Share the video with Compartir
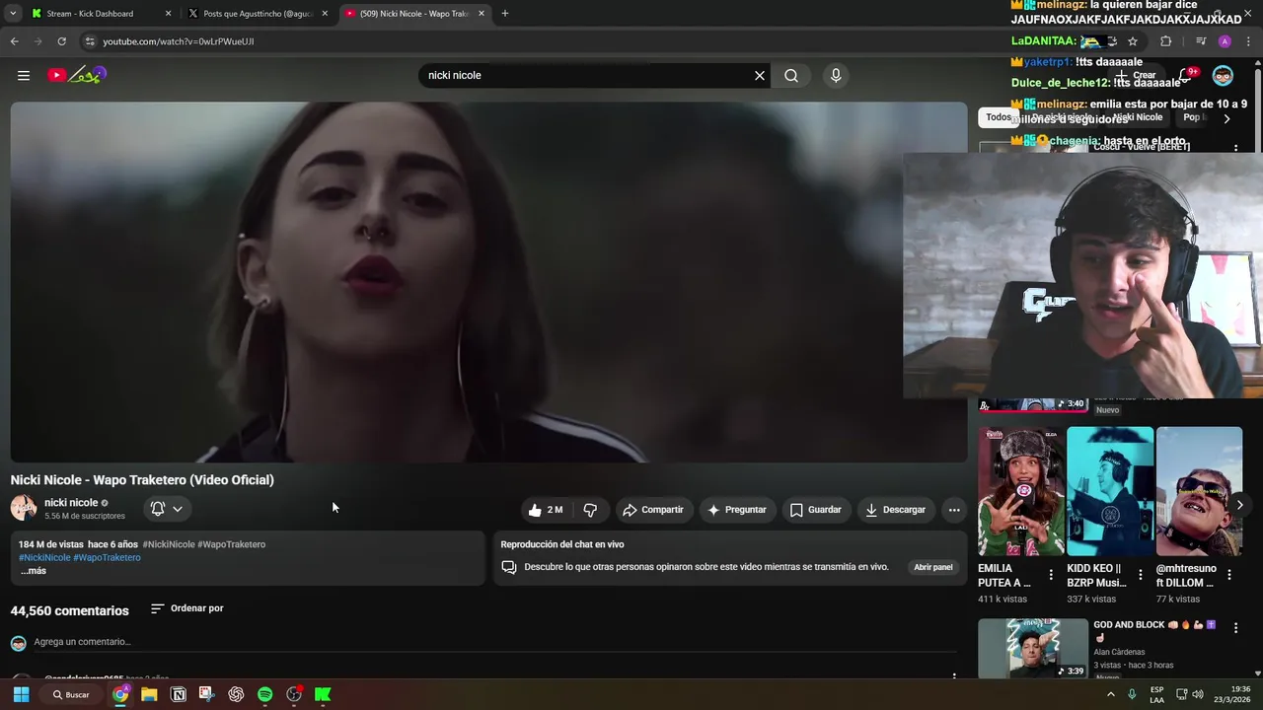 point(653,510)
